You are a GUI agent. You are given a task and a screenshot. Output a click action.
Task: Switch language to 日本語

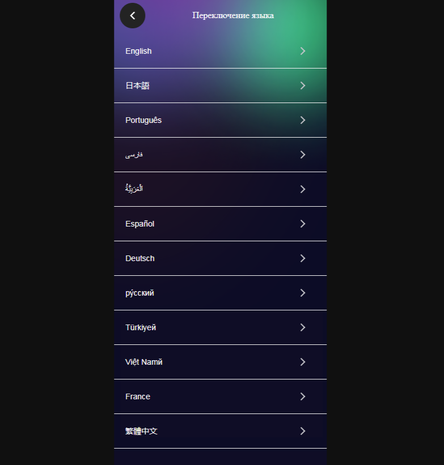coord(138,86)
